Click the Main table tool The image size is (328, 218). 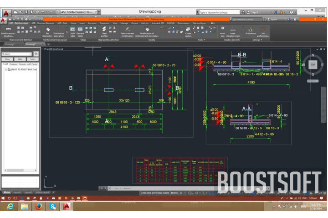coord(72,32)
